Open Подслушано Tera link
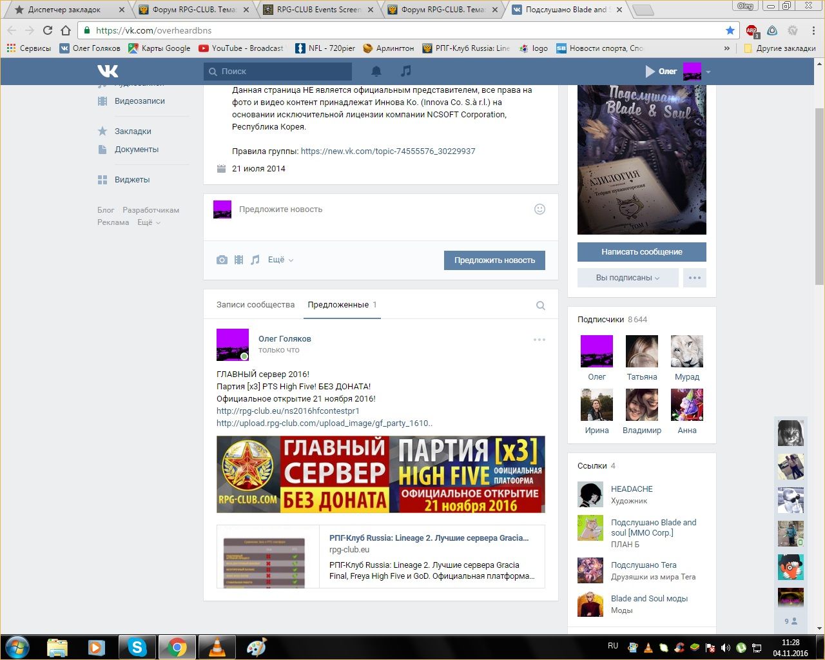This screenshot has height=660, width=825. pyautogui.click(x=644, y=565)
